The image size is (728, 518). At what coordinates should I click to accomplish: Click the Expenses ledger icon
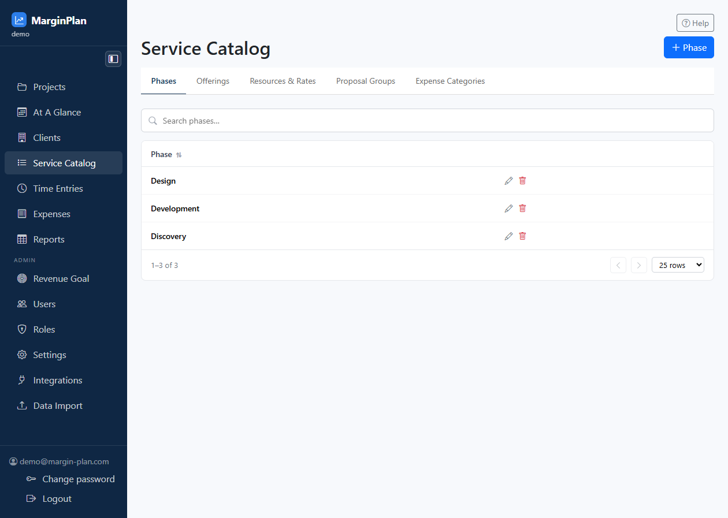(22, 214)
